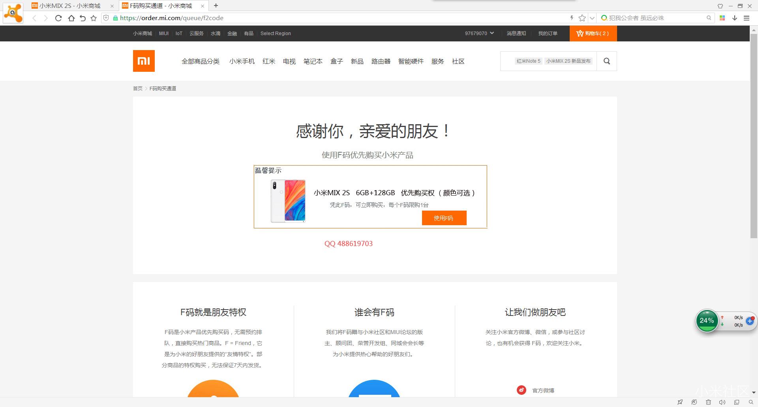Screen dimensions: 758x407
Task: Click the QQ 488619703 link
Action: point(348,243)
